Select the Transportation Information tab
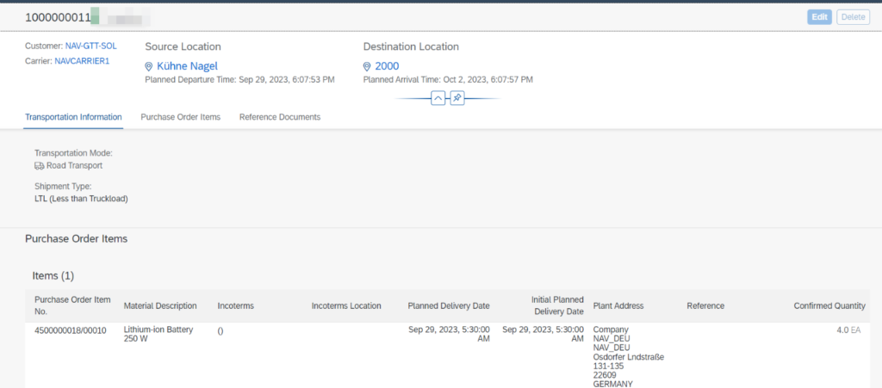 (73, 117)
